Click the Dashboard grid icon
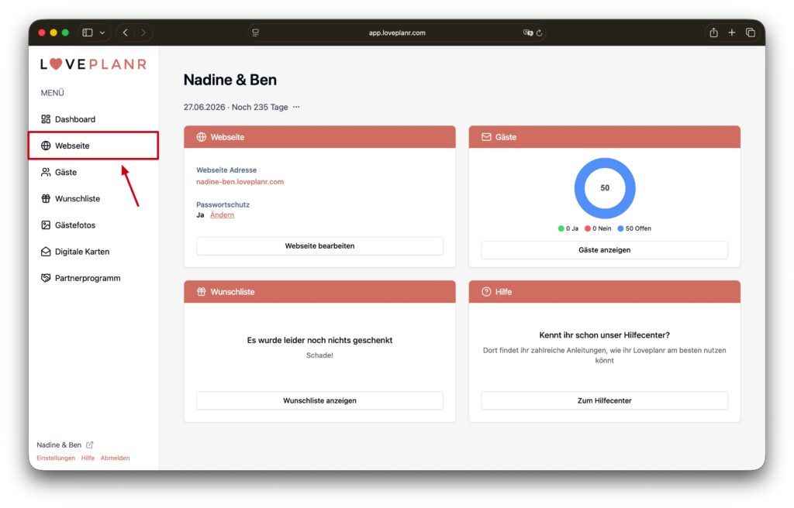The height and width of the screenshot is (508, 794). tap(46, 119)
